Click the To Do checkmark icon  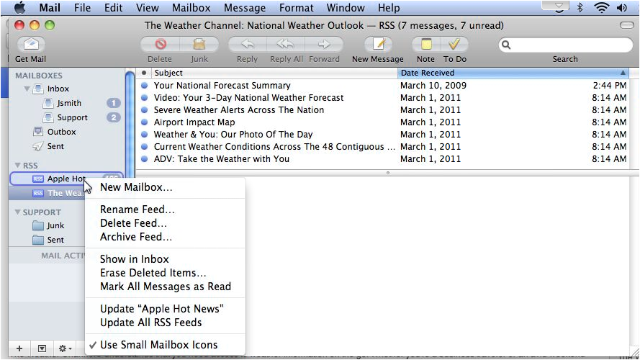pyautogui.click(x=454, y=45)
